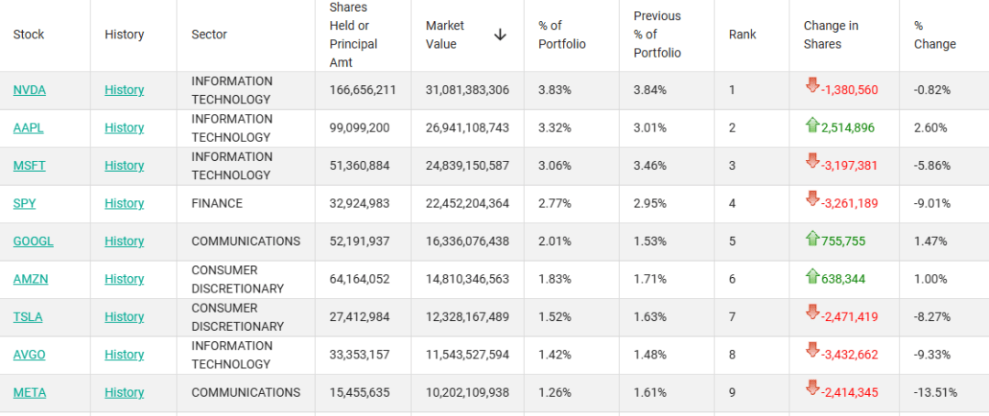The width and height of the screenshot is (989, 416).
Task: Click the red down arrow in NVDA row
Action: click(811, 86)
